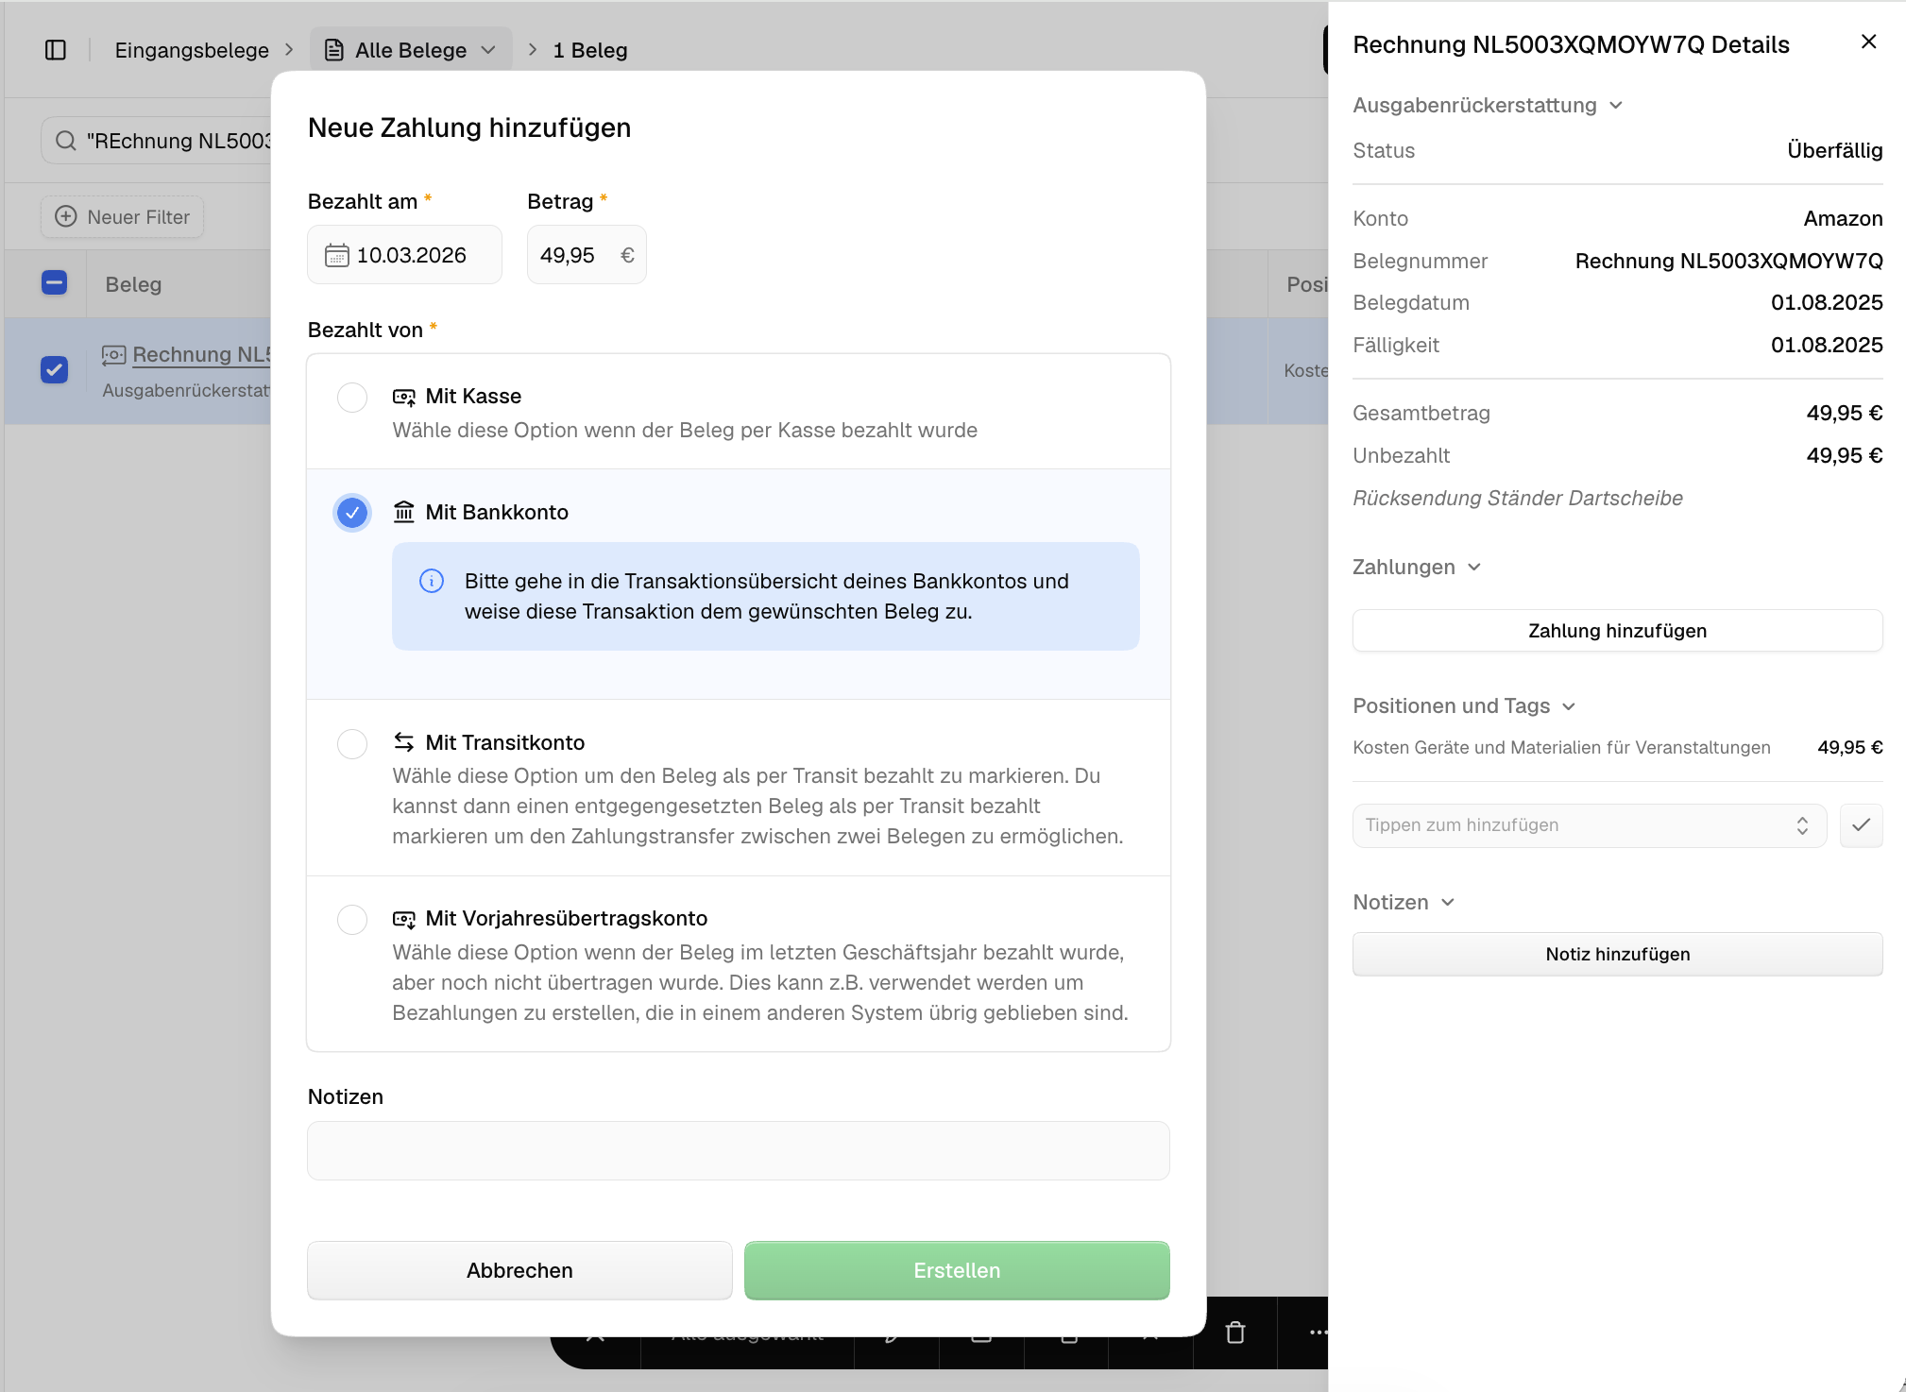Click the search magnifier icon
Viewport: 1906px width, 1392px height.
tap(65, 141)
